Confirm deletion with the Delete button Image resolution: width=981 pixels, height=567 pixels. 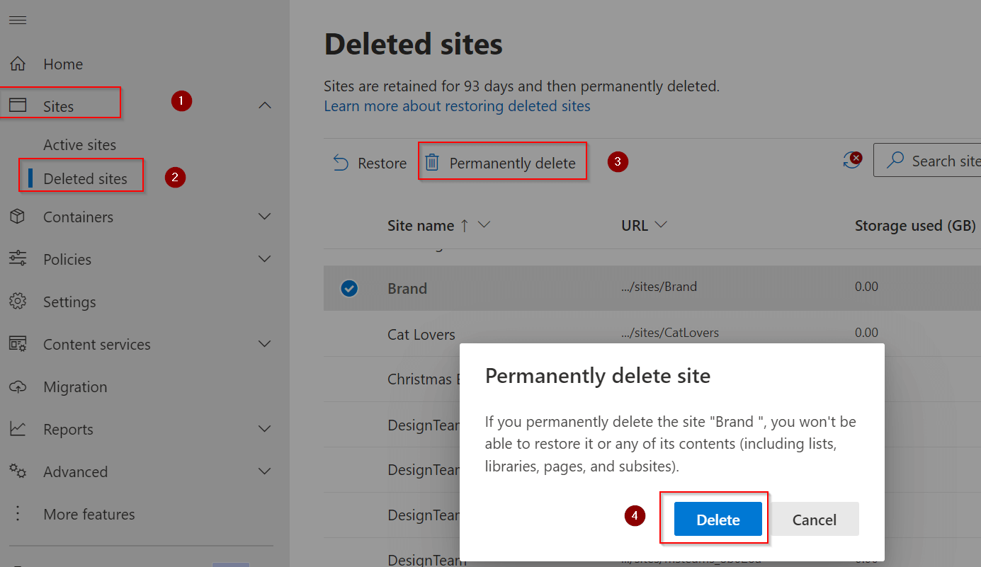tap(719, 519)
